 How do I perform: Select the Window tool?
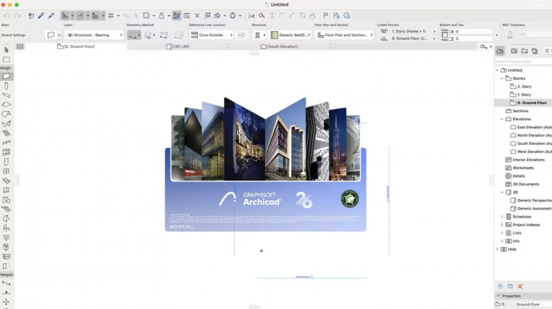tap(6, 171)
